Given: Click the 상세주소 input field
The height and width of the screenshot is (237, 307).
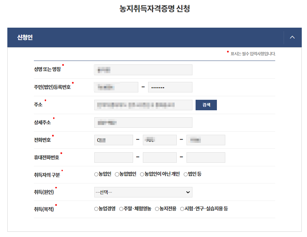Looking at the screenshot, I should (143, 122).
